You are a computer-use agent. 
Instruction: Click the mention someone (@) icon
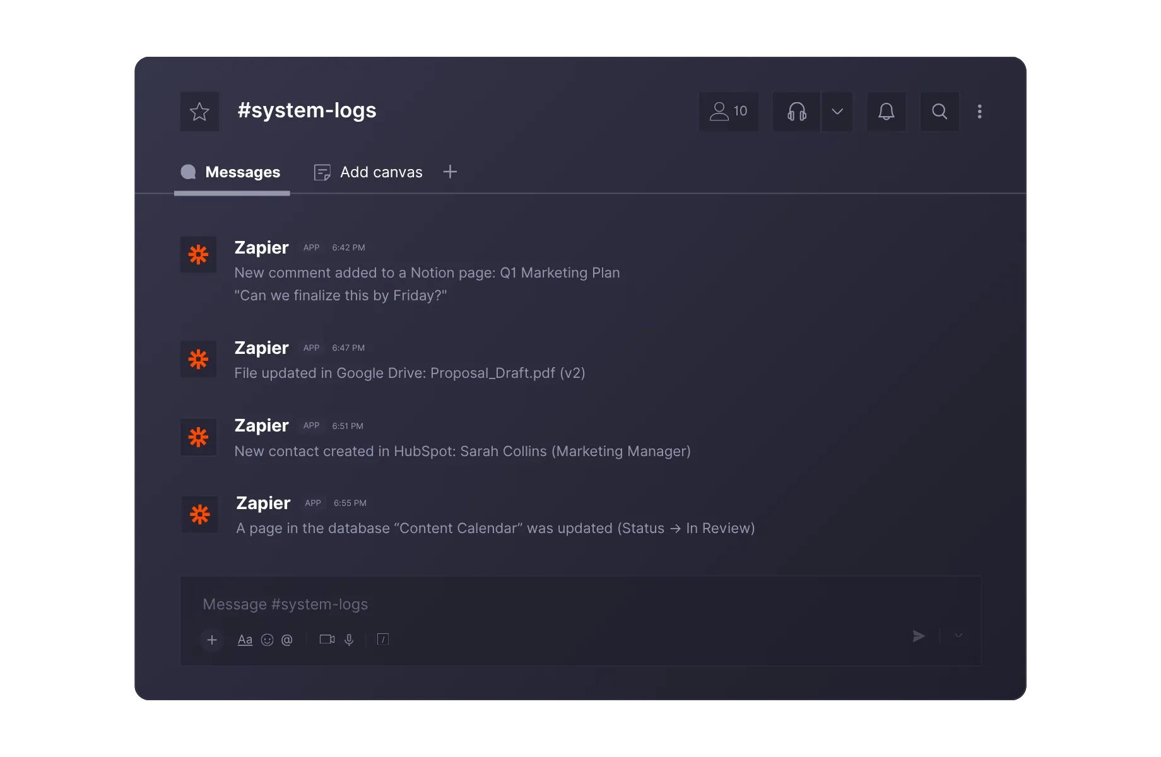click(288, 640)
